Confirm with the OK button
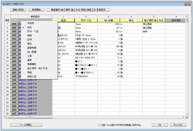The height and width of the screenshot is (131, 193). coord(160,125)
